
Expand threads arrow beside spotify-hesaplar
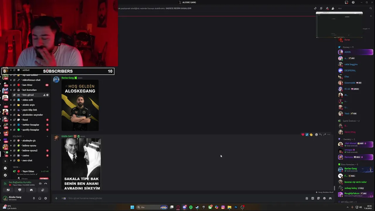click(x=11, y=130)
